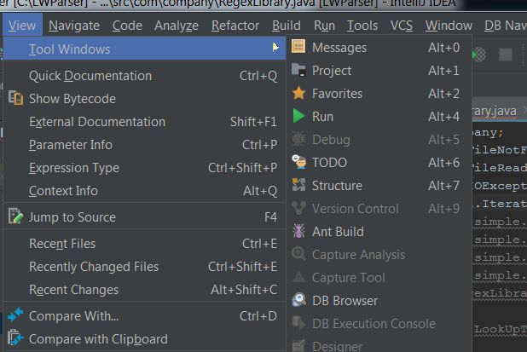Click the Project tool window icon

click(298, 71)
